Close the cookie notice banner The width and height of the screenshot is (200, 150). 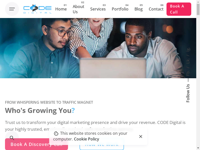click(x=140, y=136)
